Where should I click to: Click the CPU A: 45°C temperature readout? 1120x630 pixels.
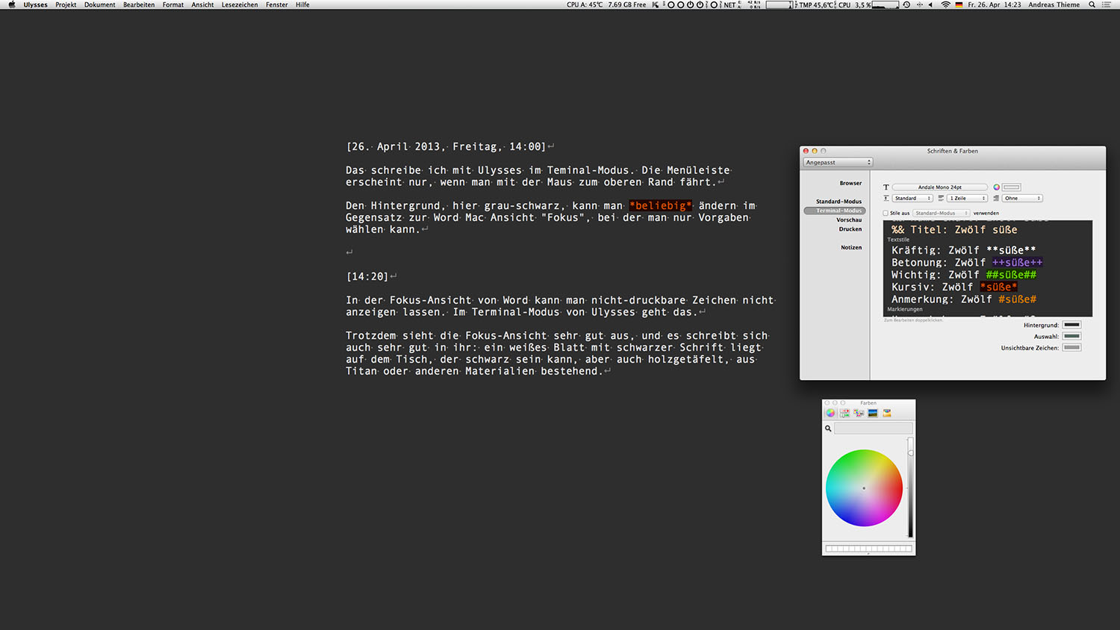pyautogui.click(x=585, y=4)
